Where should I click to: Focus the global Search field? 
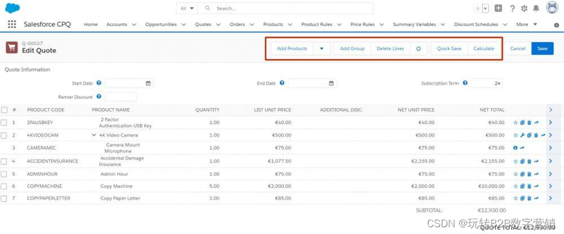click(286, 8)
